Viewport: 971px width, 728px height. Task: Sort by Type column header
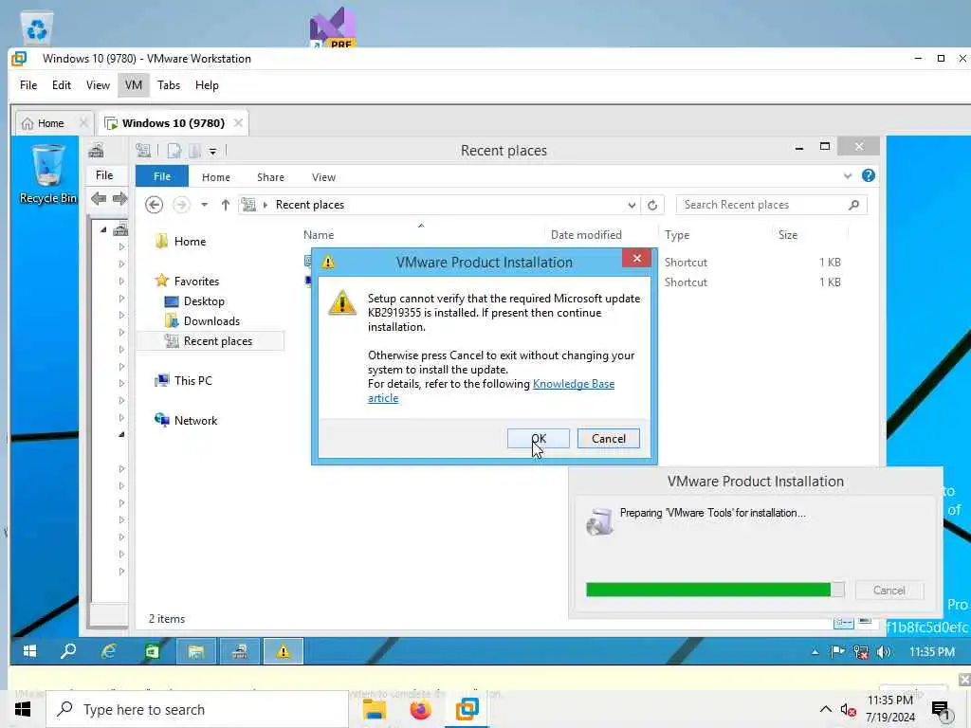(x=677, y=235)
